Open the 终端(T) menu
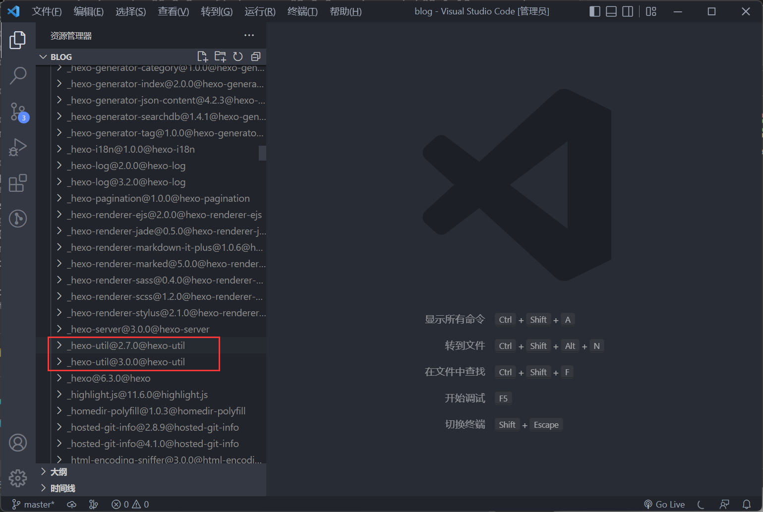The width and height of the screenshot is (763, 512). pyautogui.click(x=302, y=11)
